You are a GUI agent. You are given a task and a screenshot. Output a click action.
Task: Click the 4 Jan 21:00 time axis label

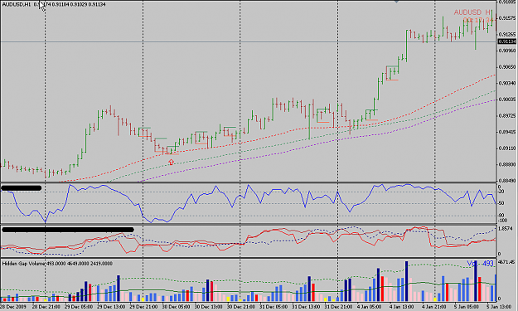coord(434,307)
